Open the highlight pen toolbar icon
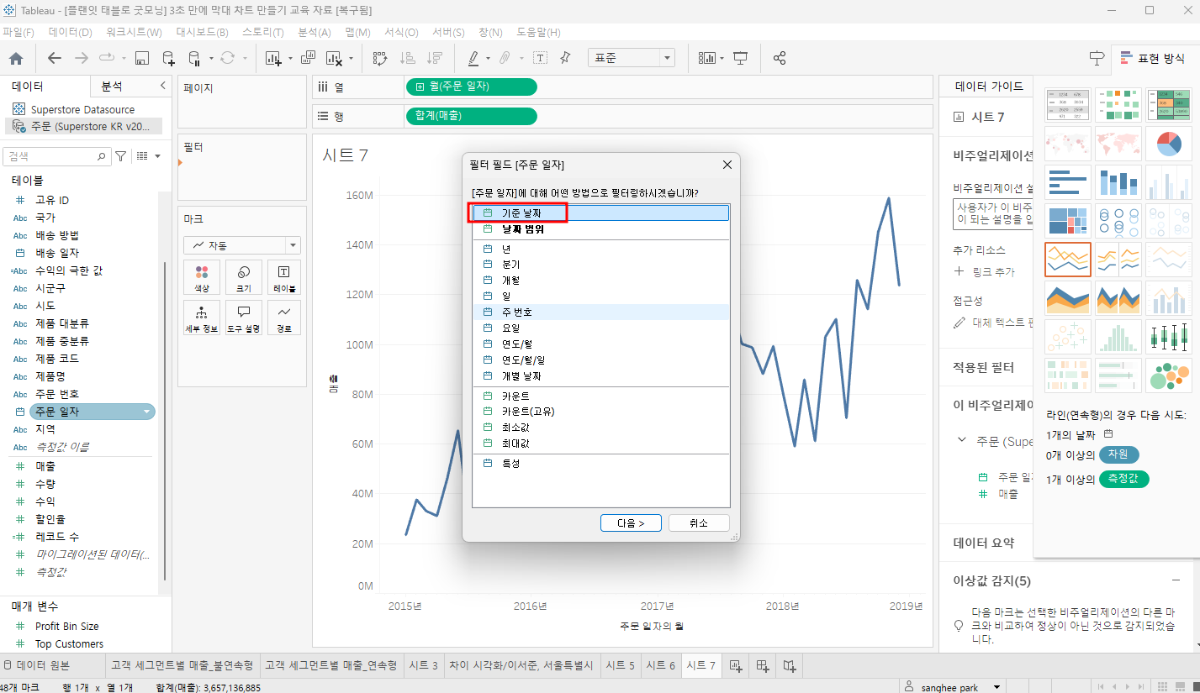 coord(473,58)
